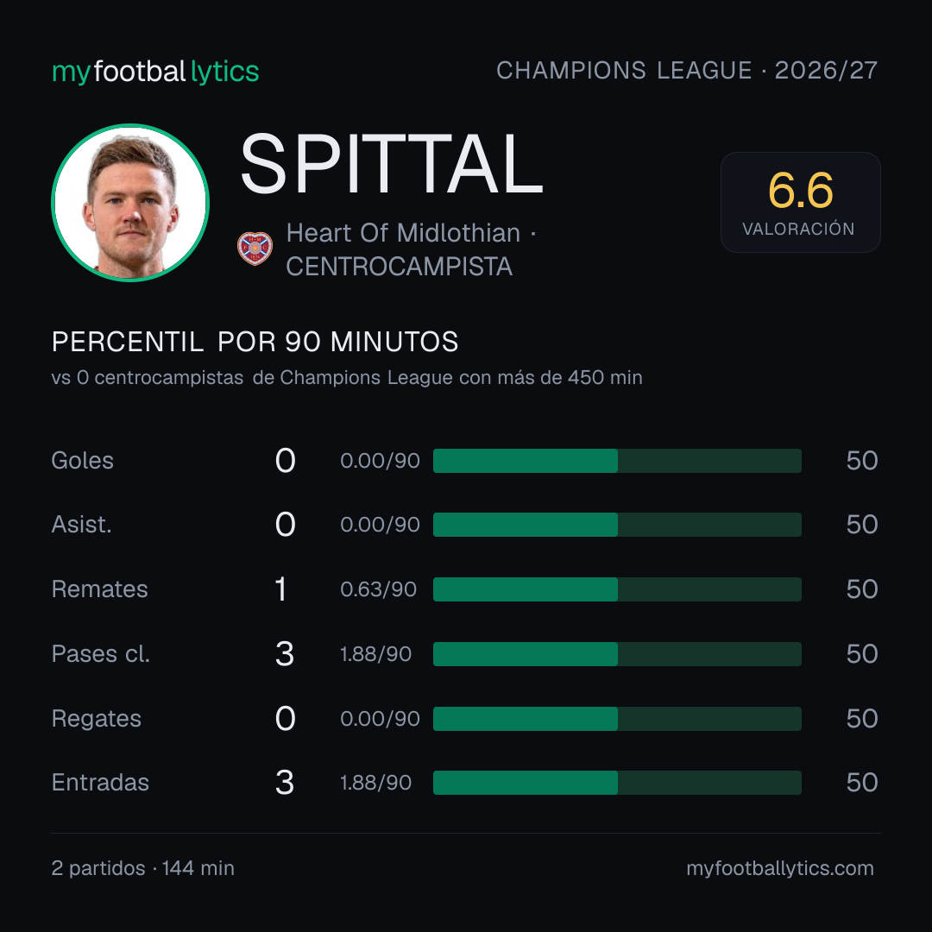Click the 1.88/90 Entradas value
The image size is (932, 932).
pos(375,783)
